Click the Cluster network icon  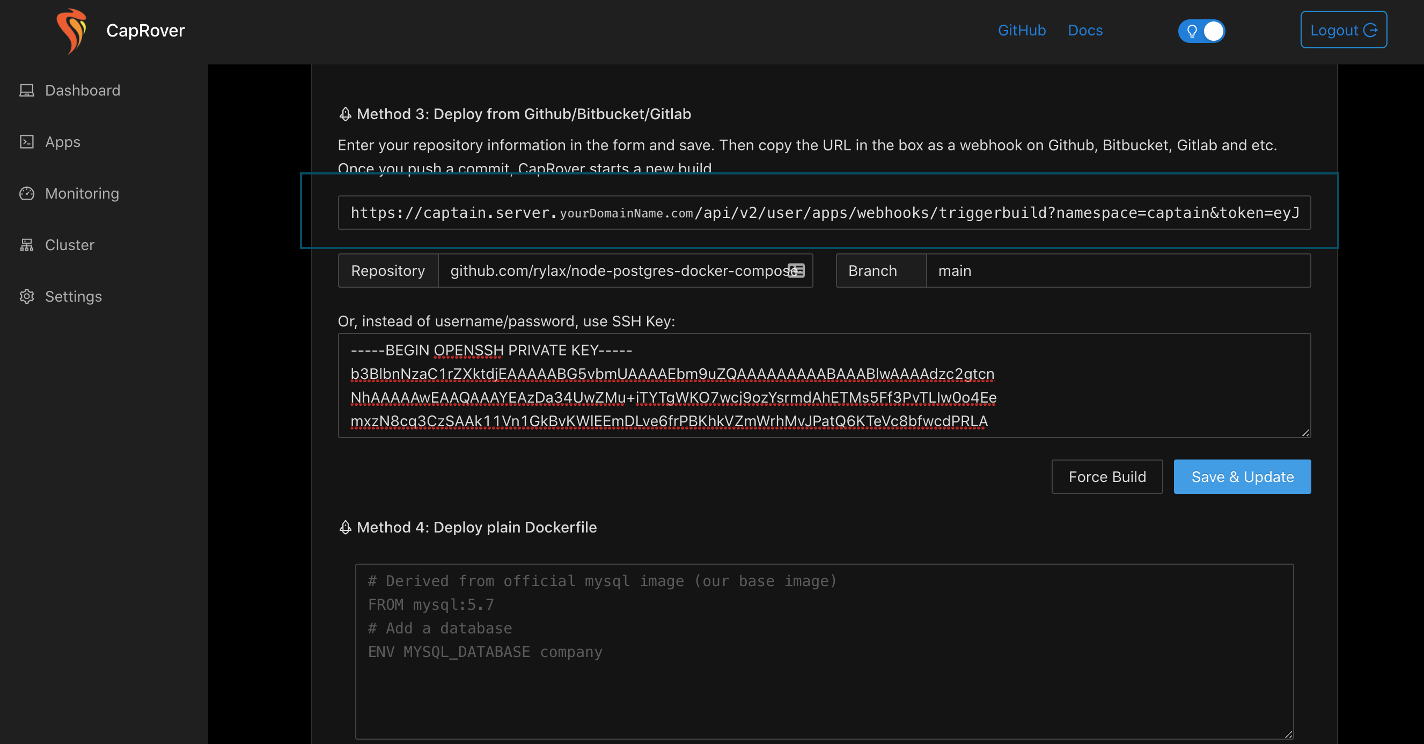[x=26, y=245]
